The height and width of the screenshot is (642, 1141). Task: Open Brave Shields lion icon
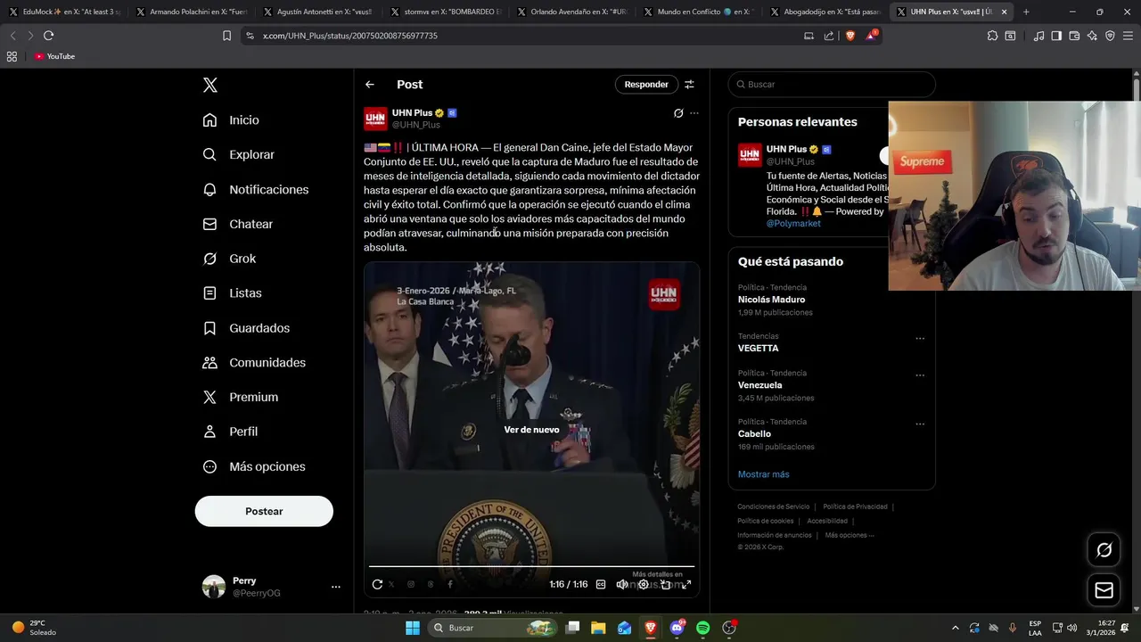click(x=850, y=36)
